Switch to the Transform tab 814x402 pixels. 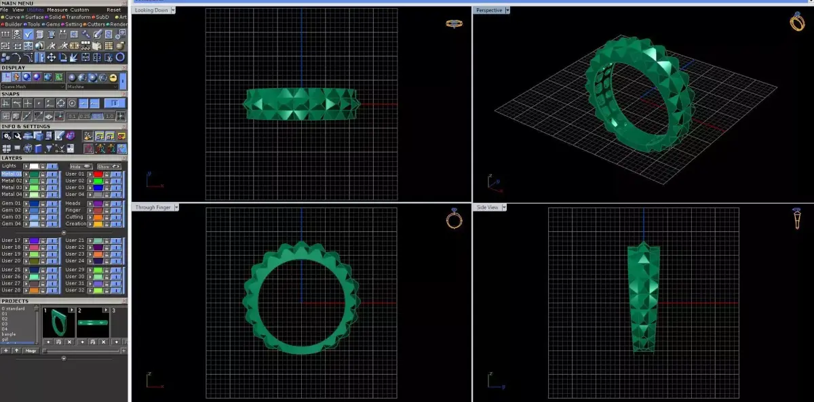tap(78, 17)
